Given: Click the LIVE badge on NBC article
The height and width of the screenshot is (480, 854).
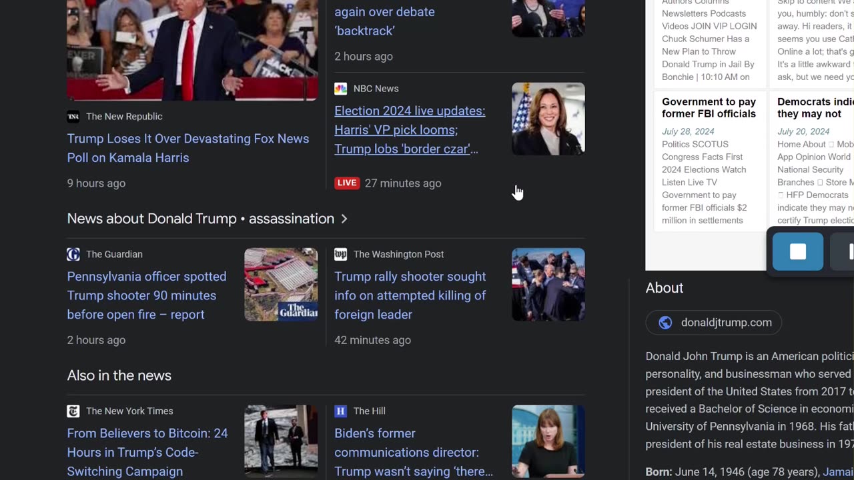Looking at the screenshot, I should coord(347,183).
